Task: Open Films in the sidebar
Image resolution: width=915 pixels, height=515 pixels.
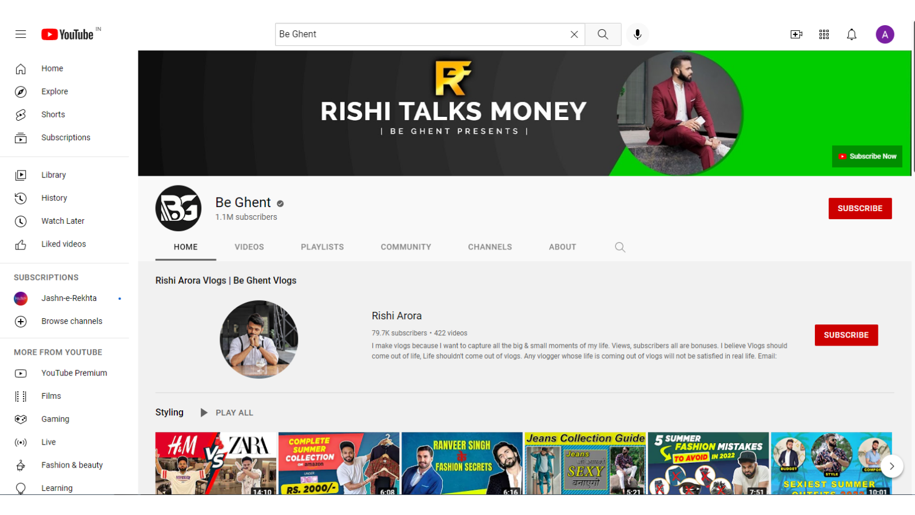Action: [x=65, y=396]
